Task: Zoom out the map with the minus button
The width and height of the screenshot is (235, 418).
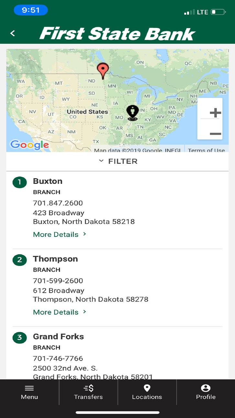Action: click(215, 134)
